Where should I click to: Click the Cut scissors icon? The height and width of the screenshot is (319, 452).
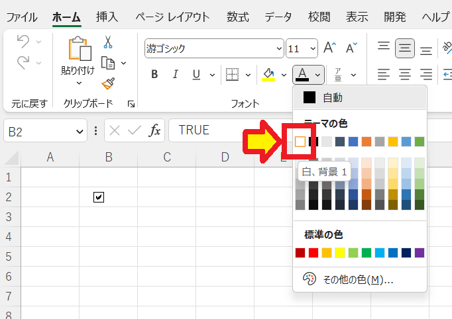(108, 42)
